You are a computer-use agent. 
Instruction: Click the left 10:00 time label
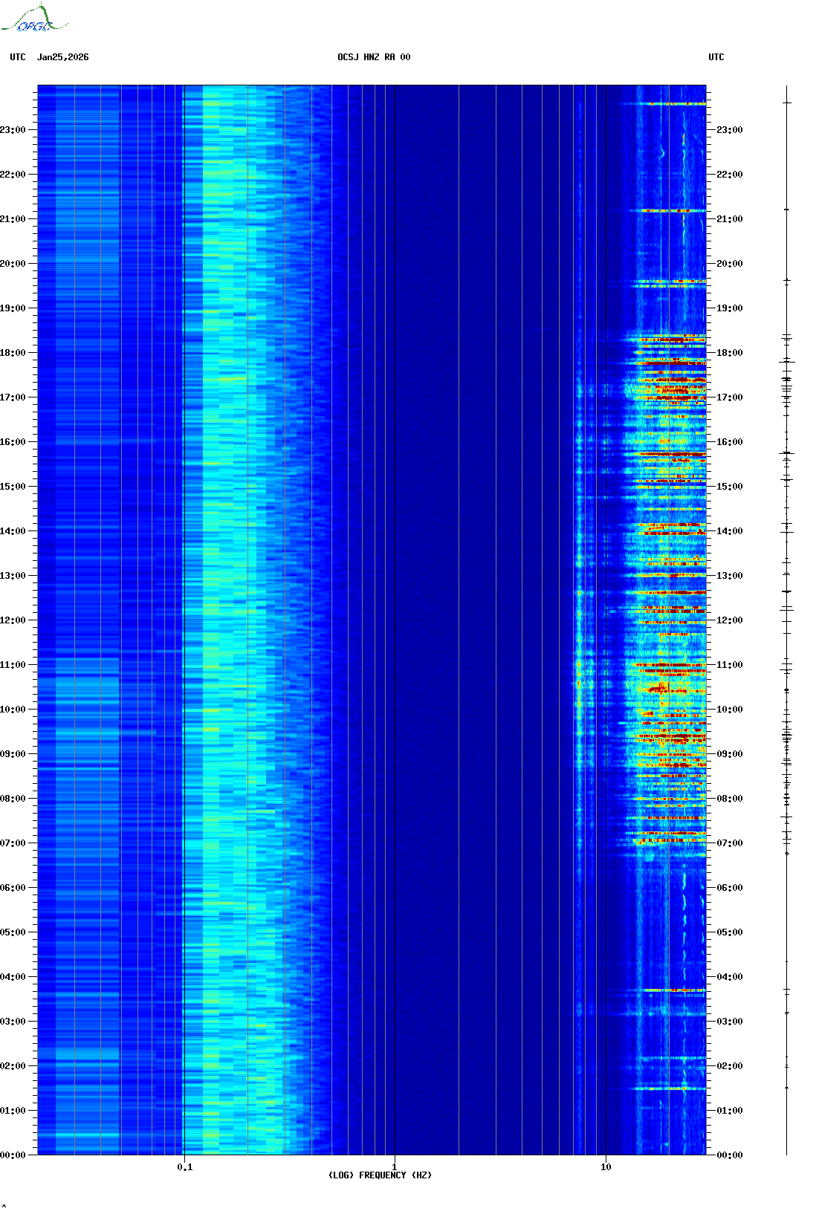click(x=13, y=710)
